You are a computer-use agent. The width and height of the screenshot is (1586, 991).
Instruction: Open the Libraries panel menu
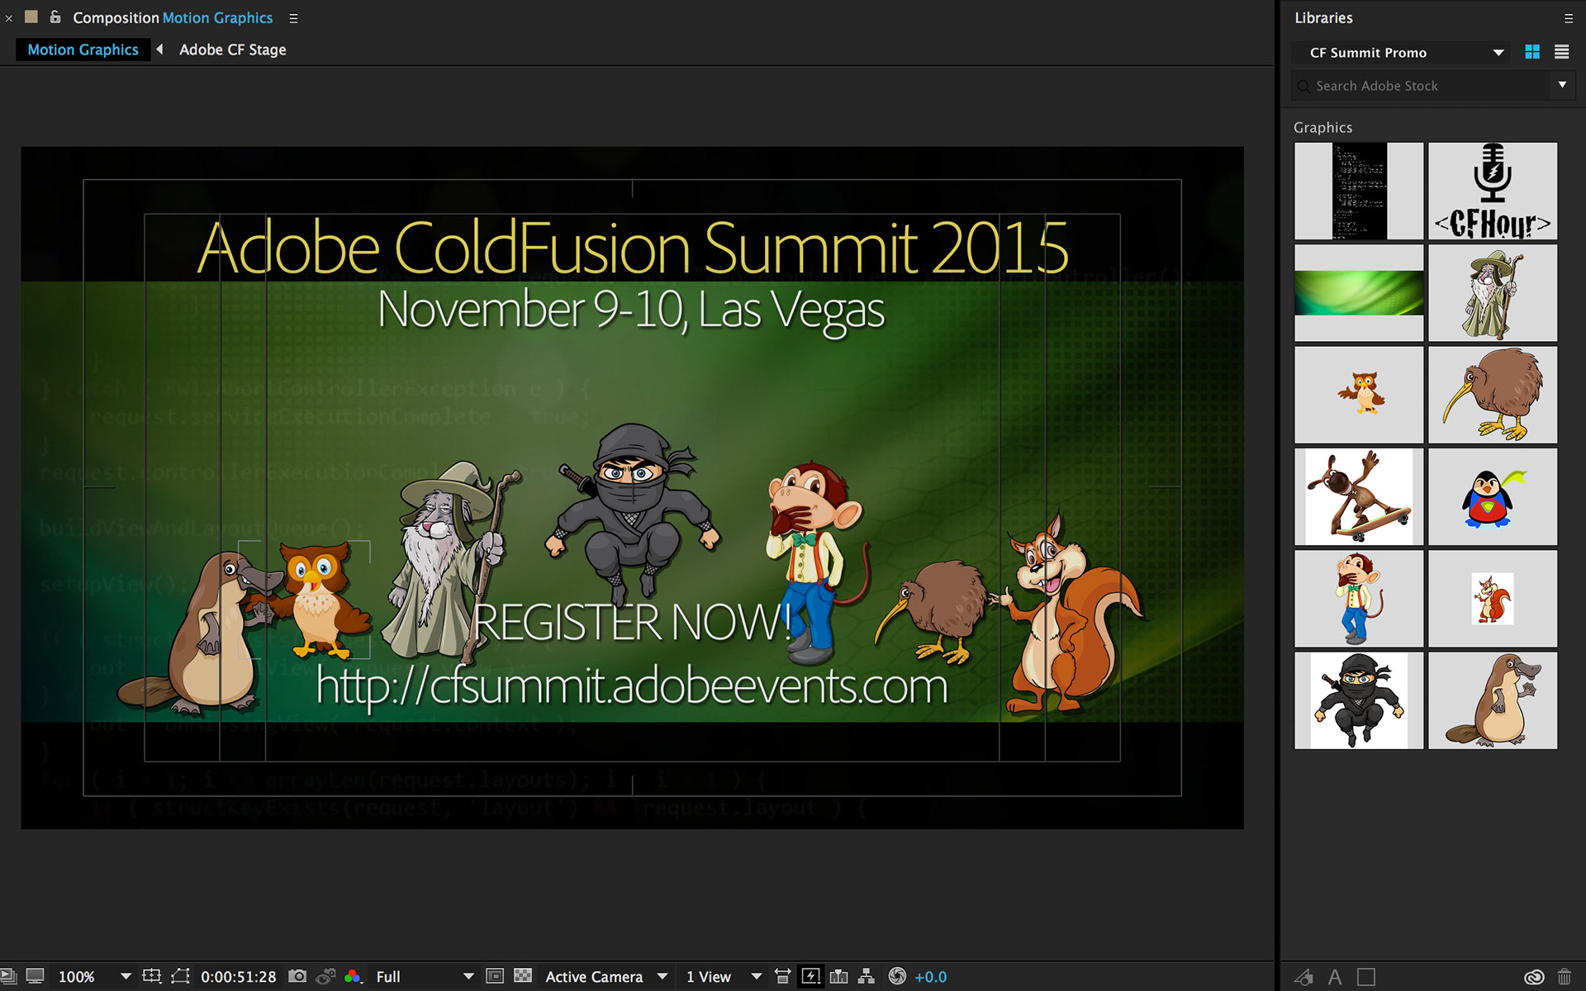(1569, 18)
